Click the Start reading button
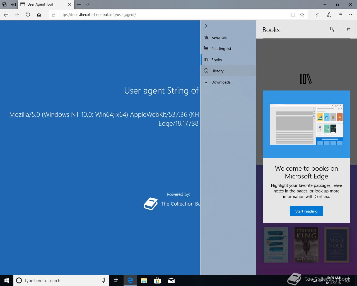357x286 pixels. pyautogui.click(x=306, y=211)
